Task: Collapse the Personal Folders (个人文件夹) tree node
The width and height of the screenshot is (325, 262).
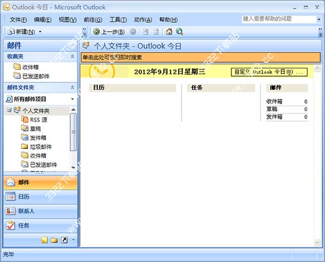Action: click(x=9, y=110)
